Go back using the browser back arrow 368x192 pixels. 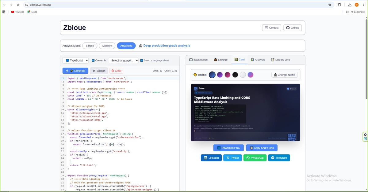pyautogui.click(x=4, y=5)
